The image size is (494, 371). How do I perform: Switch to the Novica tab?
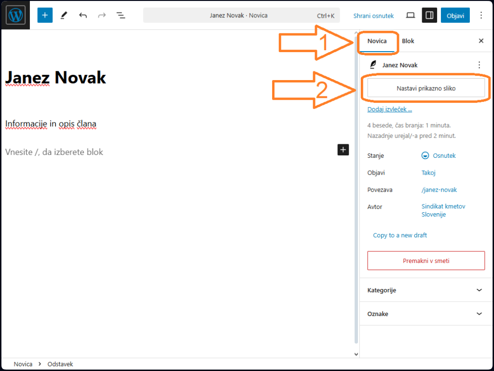coord(377,41)
